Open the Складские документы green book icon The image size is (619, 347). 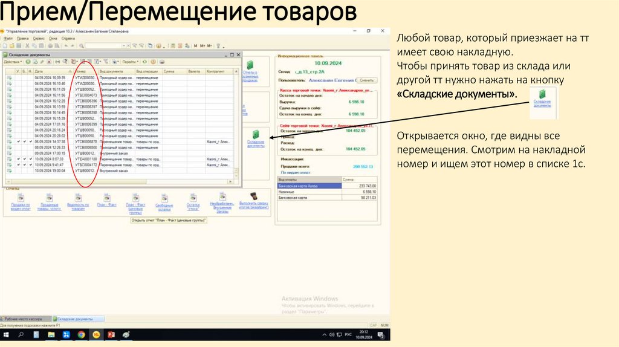(256, 135)
